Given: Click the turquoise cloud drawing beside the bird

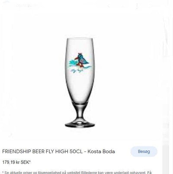Looking at the screenshot, I should 73,63.
